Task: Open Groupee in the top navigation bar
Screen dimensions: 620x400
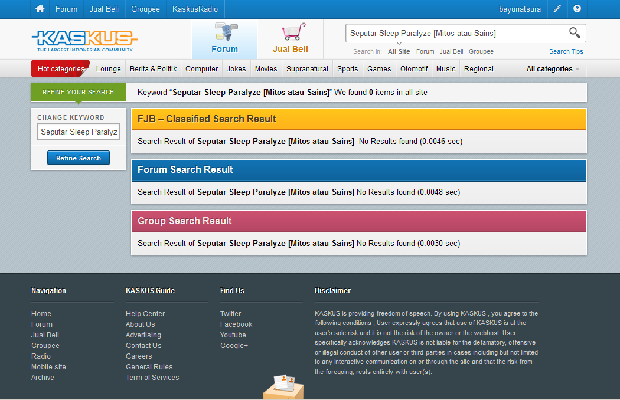Action: (145, 9)
